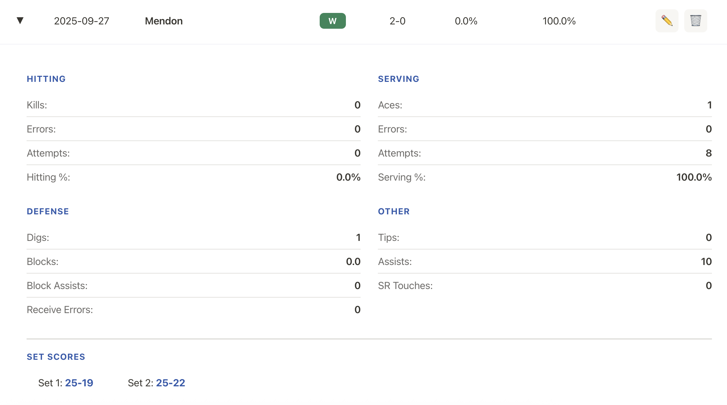Click the Aces stat value

(709, 105)
